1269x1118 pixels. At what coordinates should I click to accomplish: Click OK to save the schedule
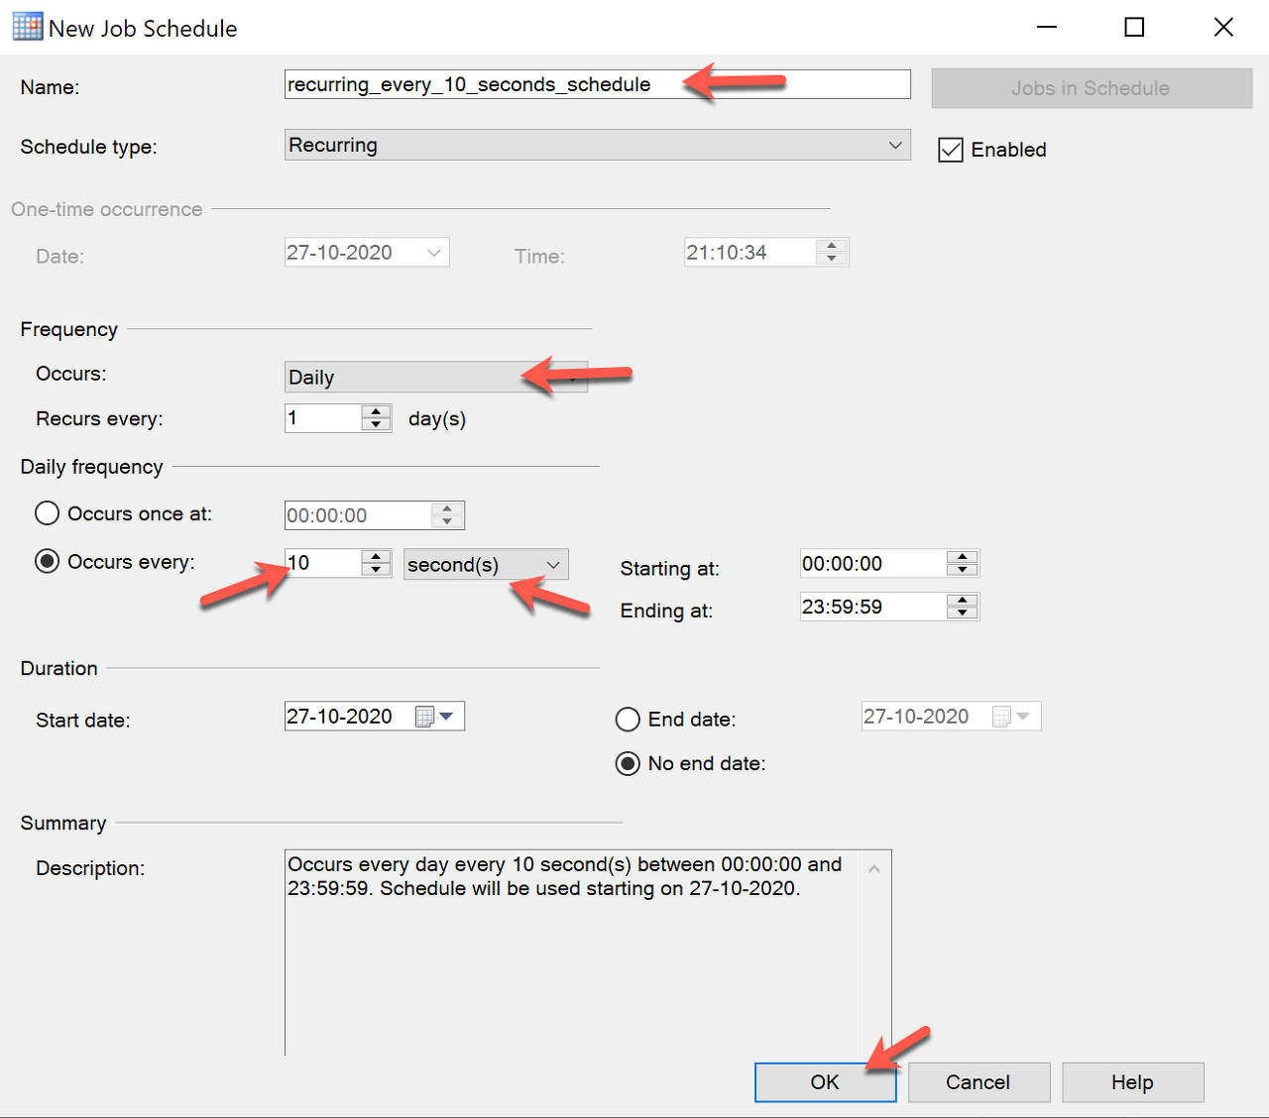point(825,1082)
